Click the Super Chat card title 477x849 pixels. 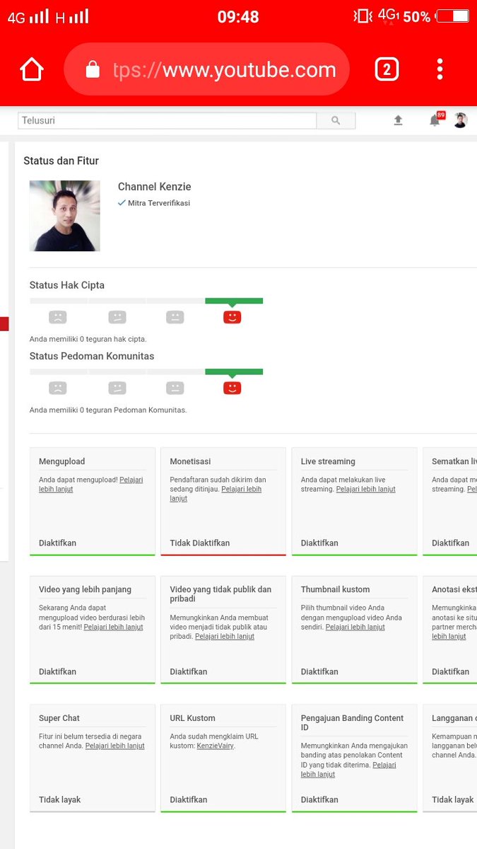coord(59,719)
